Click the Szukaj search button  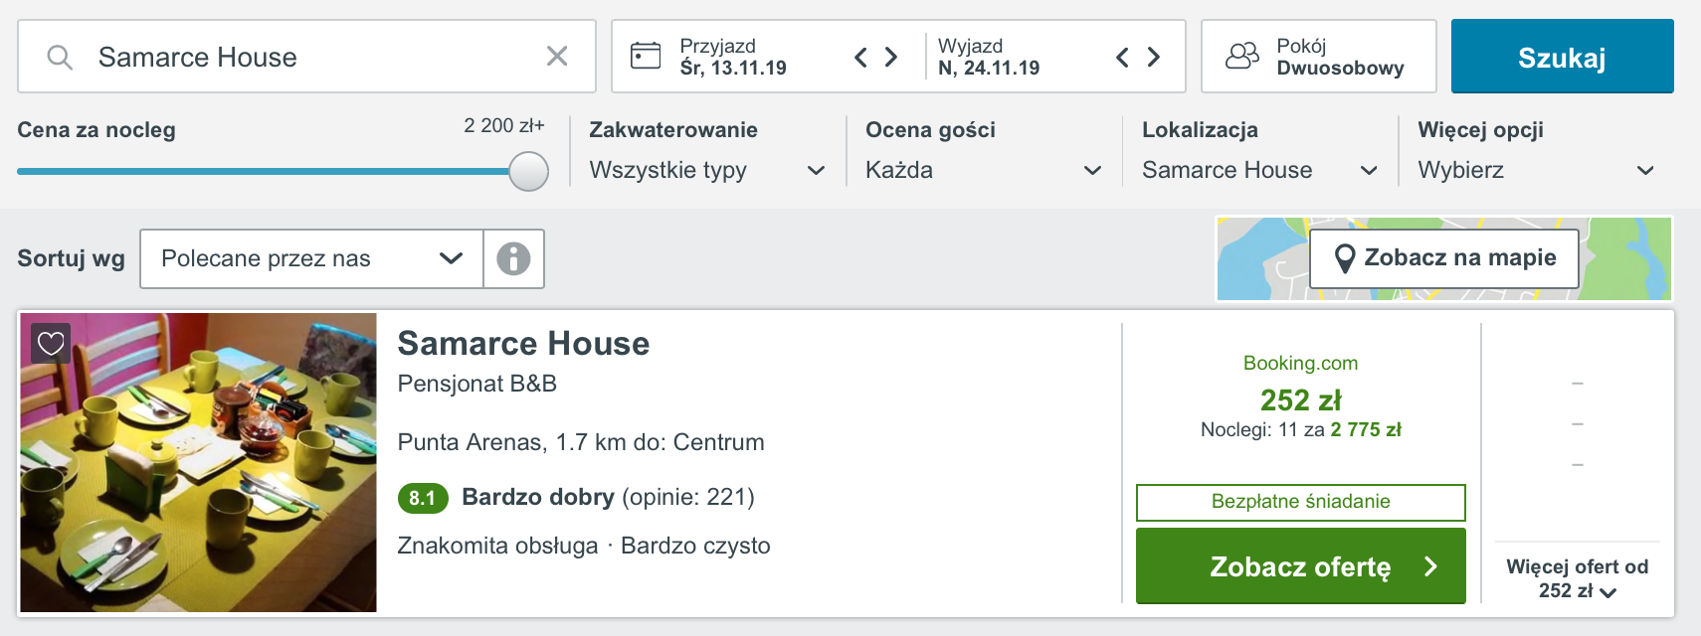click(1562, 57)
